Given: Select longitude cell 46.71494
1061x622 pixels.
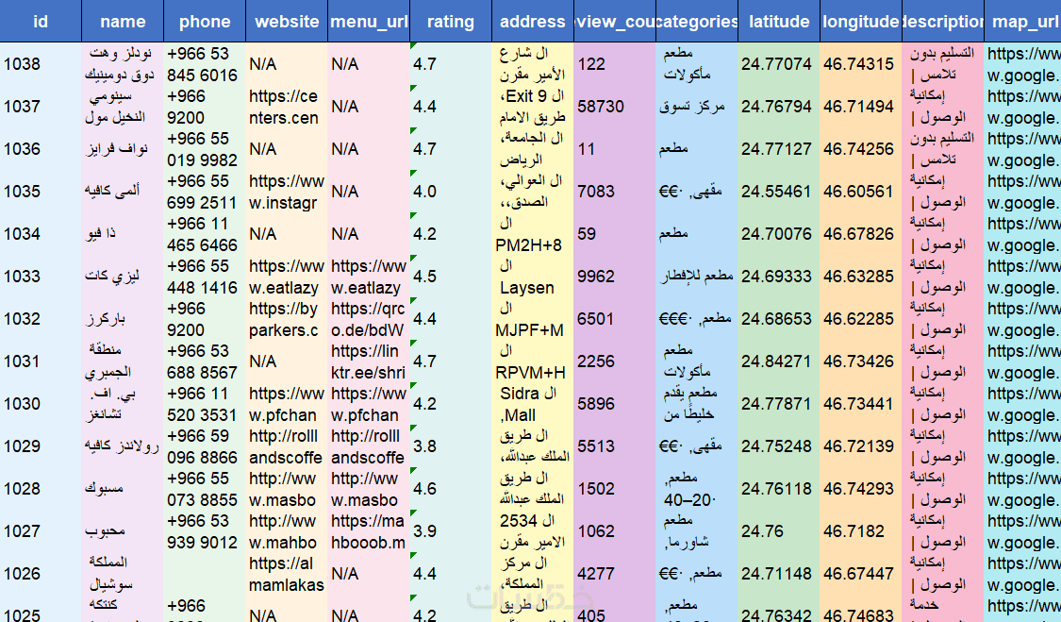Looking at the screenshot, I should tap(861, 107).
